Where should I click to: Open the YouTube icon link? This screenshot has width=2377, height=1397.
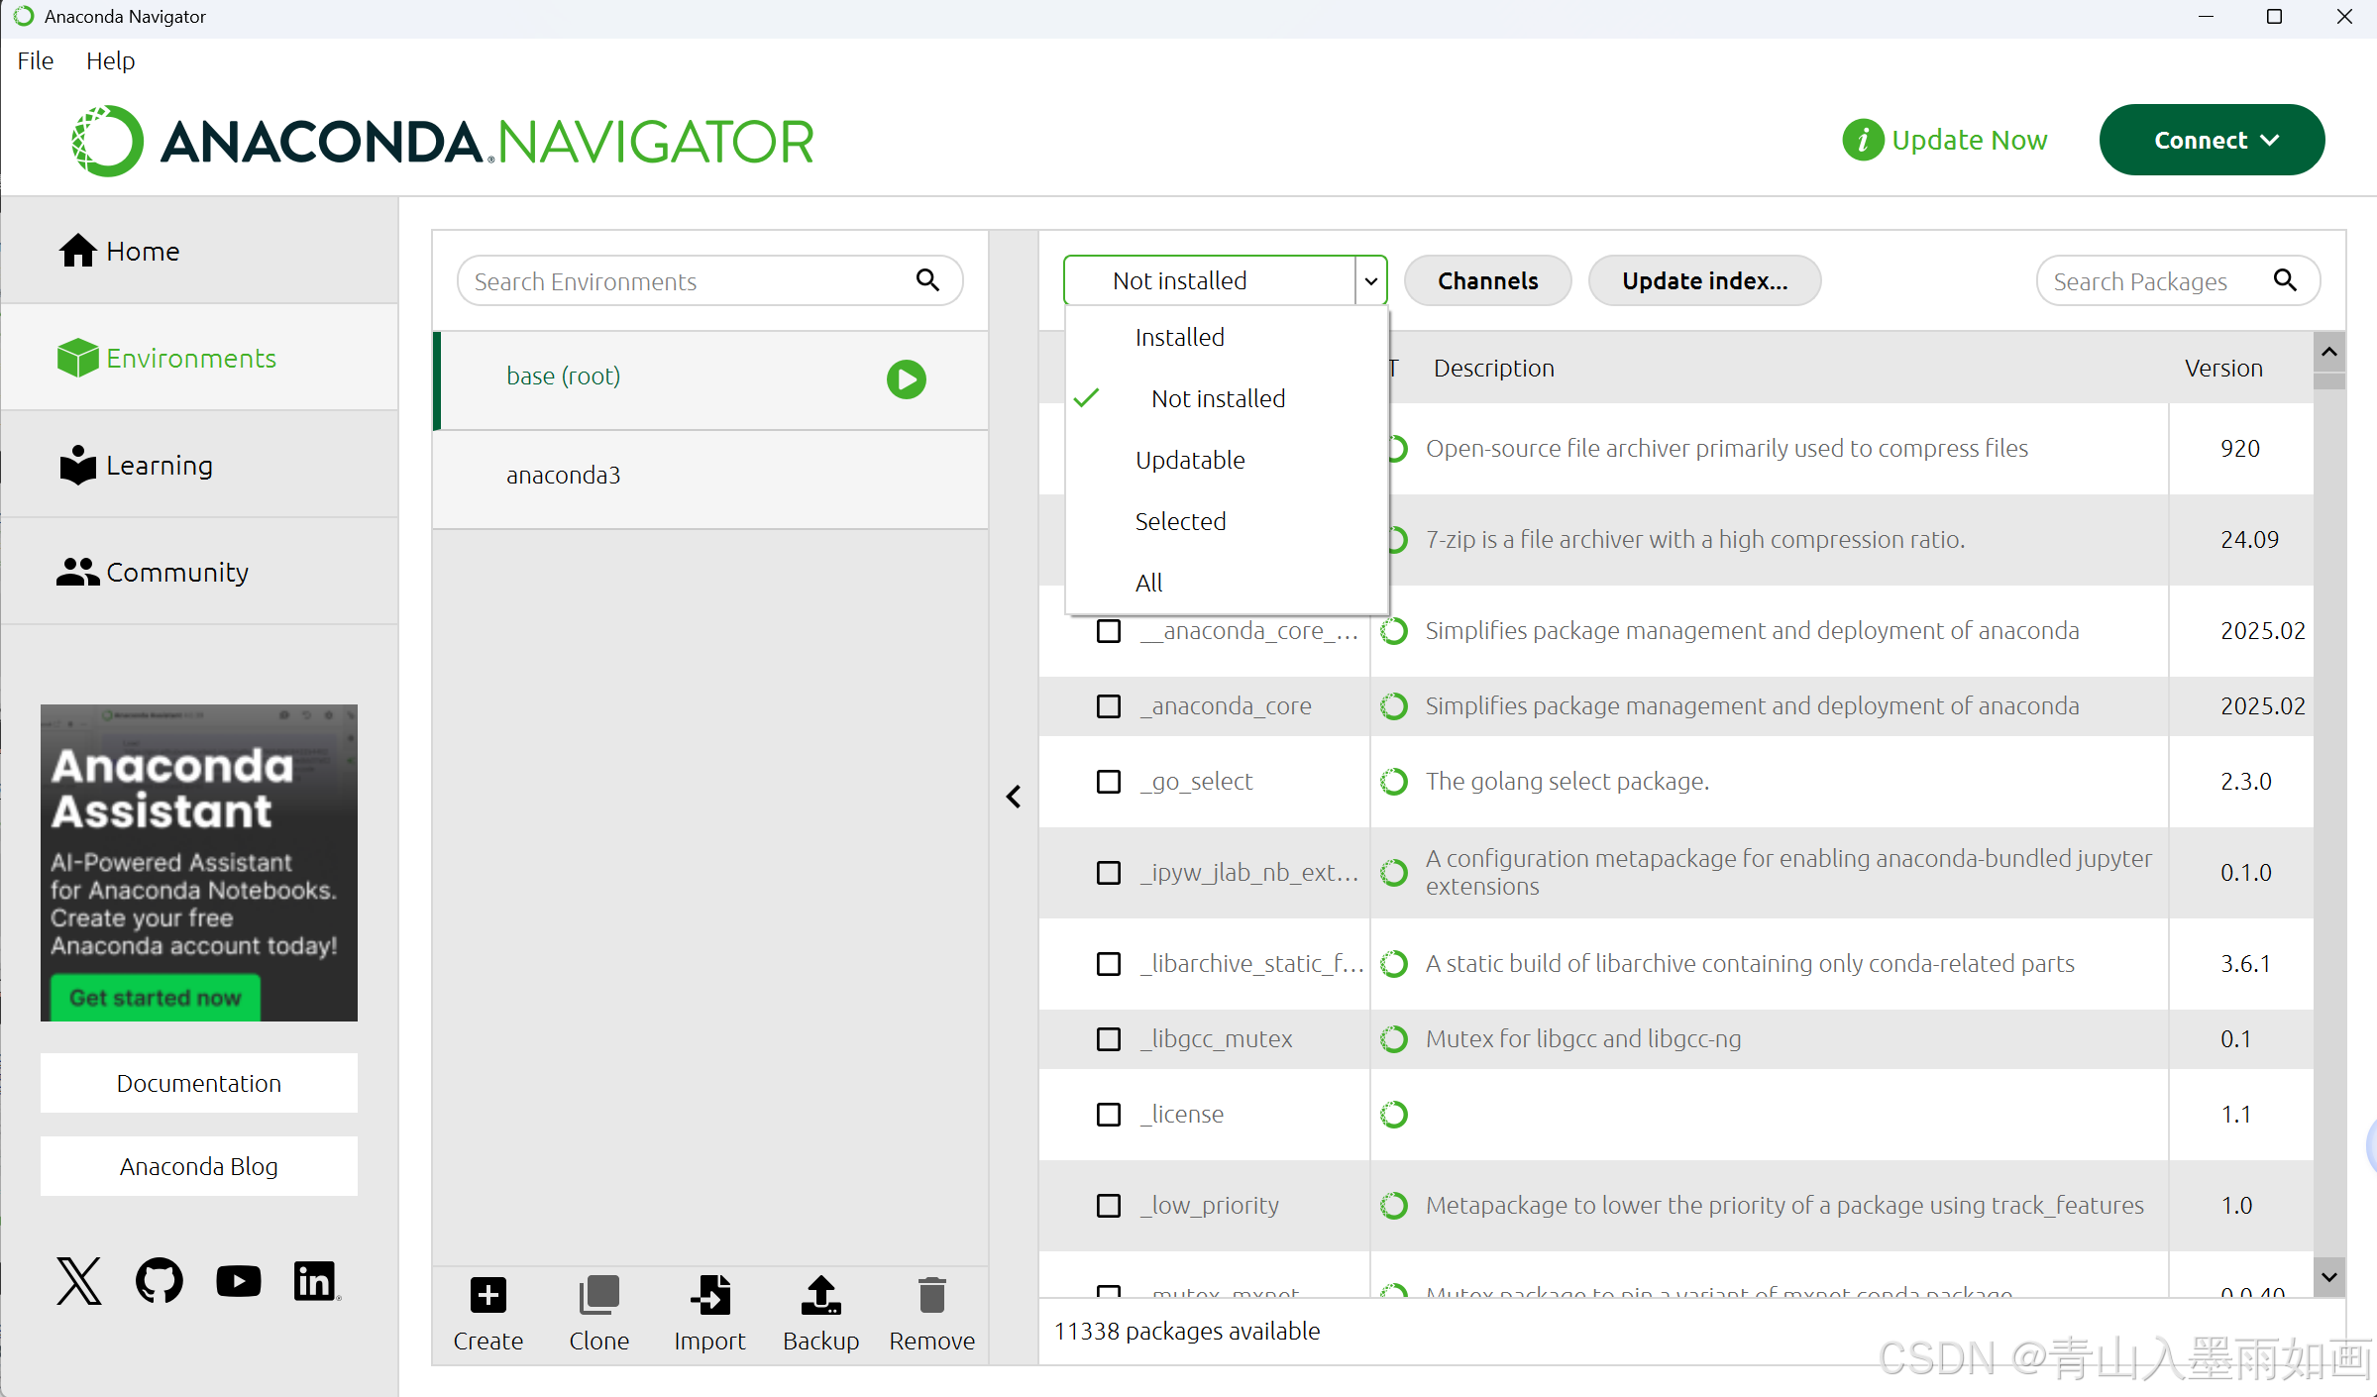238,1281
